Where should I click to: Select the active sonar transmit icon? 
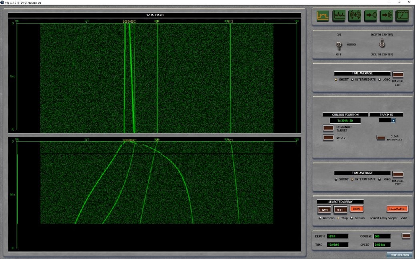click(x=370, y=16)
